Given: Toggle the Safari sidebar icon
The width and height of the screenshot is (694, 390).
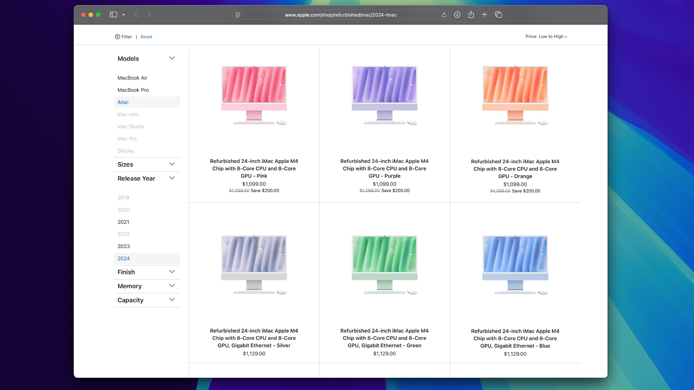Looking at the screenshot, I should pyautogui.click(x=113, y=15).
